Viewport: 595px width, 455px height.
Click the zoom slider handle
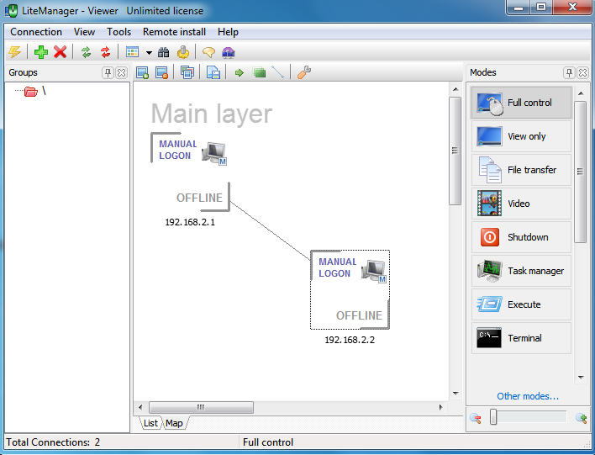493,416
